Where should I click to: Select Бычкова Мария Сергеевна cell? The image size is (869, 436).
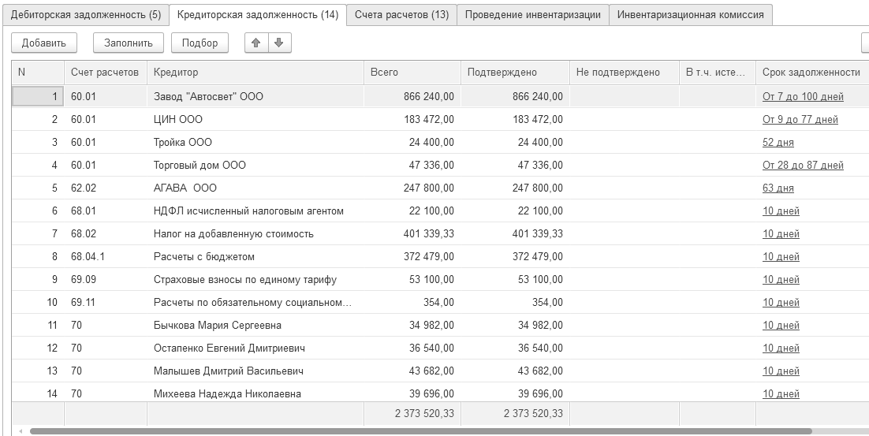coord(255,325)
